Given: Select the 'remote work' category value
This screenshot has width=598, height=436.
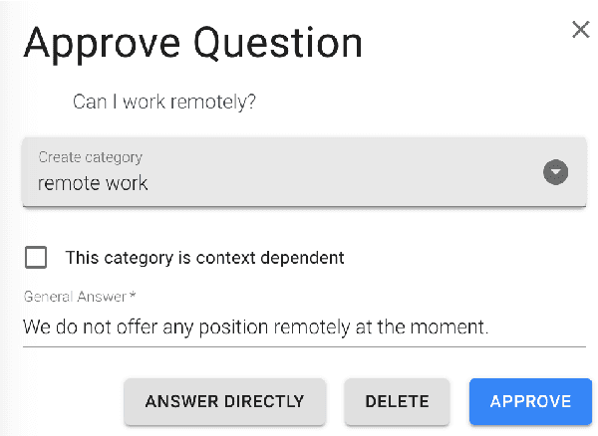Looking at the screenshot, I should [93, 183].
